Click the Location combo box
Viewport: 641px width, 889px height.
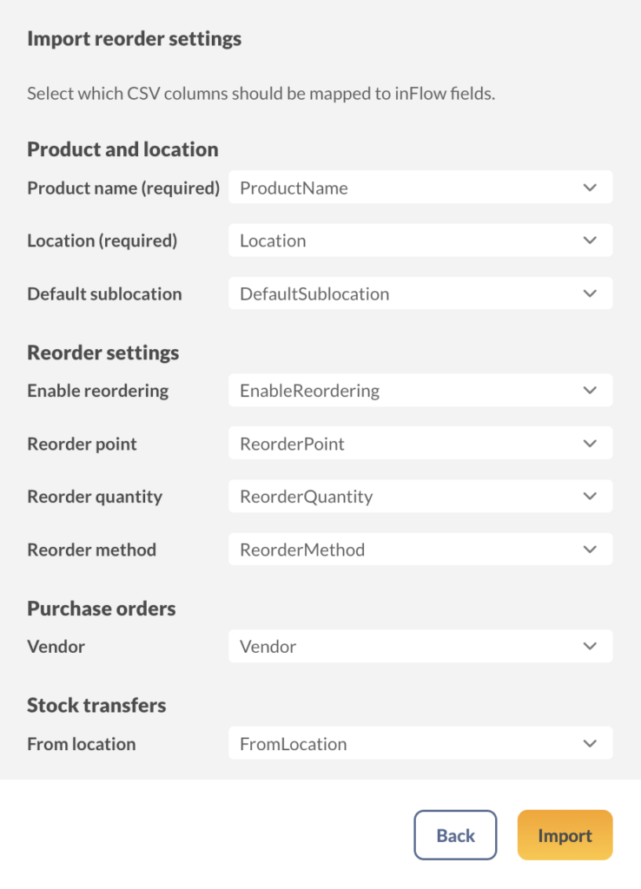coord(420,240)
